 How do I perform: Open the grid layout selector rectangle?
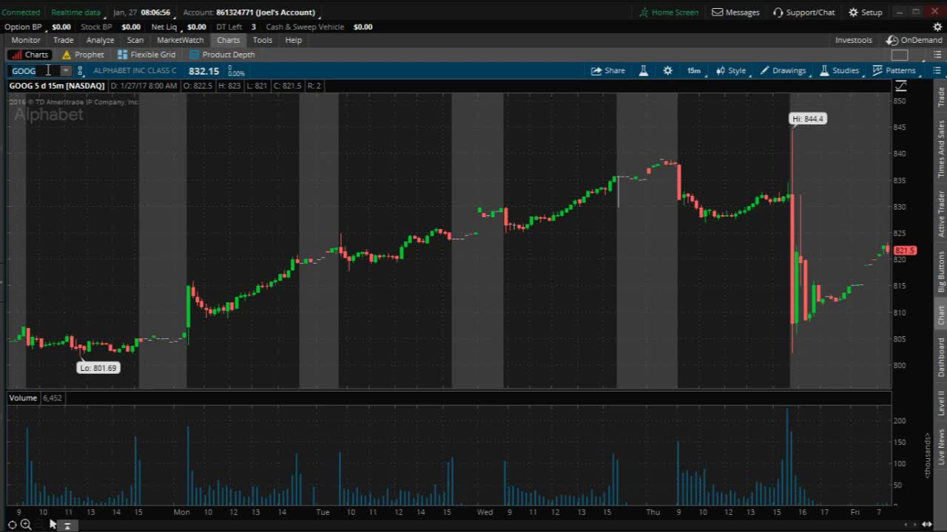[x=900, y=55]
